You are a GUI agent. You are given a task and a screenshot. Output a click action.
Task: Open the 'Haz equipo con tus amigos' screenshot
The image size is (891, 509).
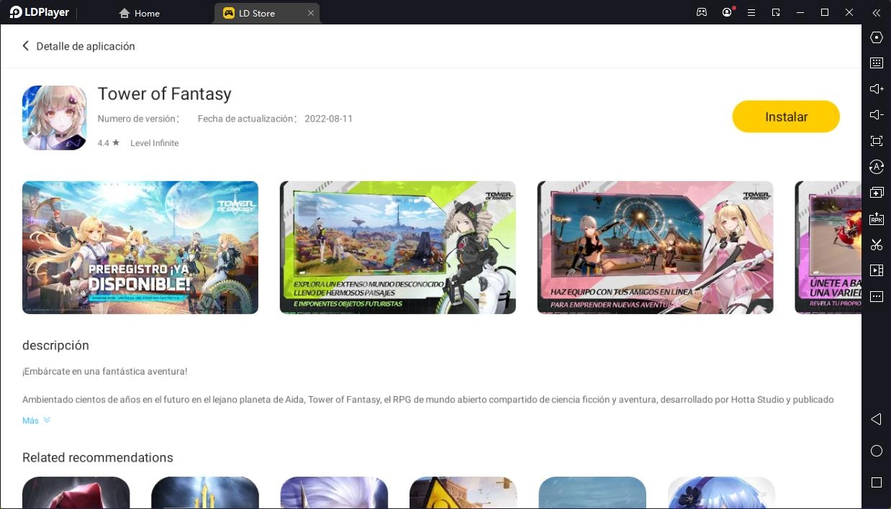655,247
